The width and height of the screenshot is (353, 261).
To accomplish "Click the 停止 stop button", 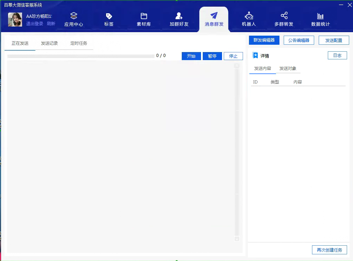I will (233, 56).
